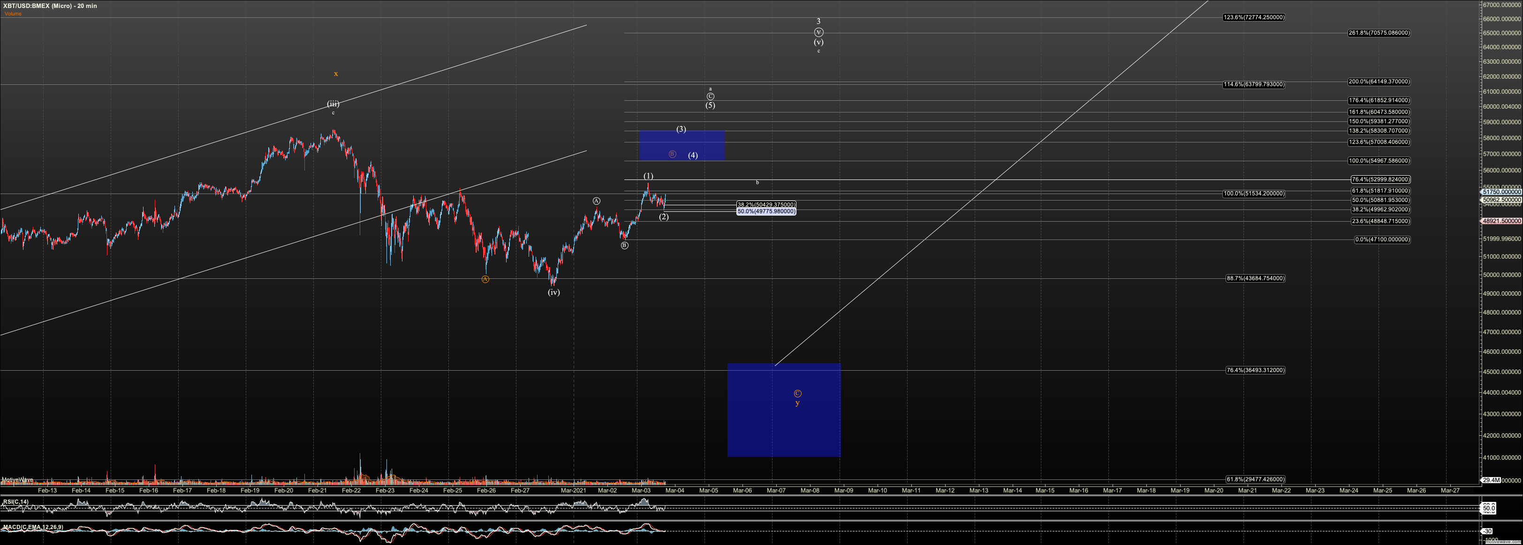Select the 0.0%(47100.000000) level label
1523x545 pixels.
click(1382, 240)
